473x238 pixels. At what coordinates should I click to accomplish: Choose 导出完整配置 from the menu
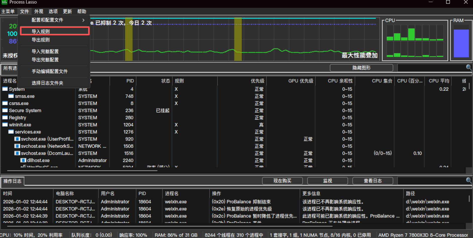45,60
